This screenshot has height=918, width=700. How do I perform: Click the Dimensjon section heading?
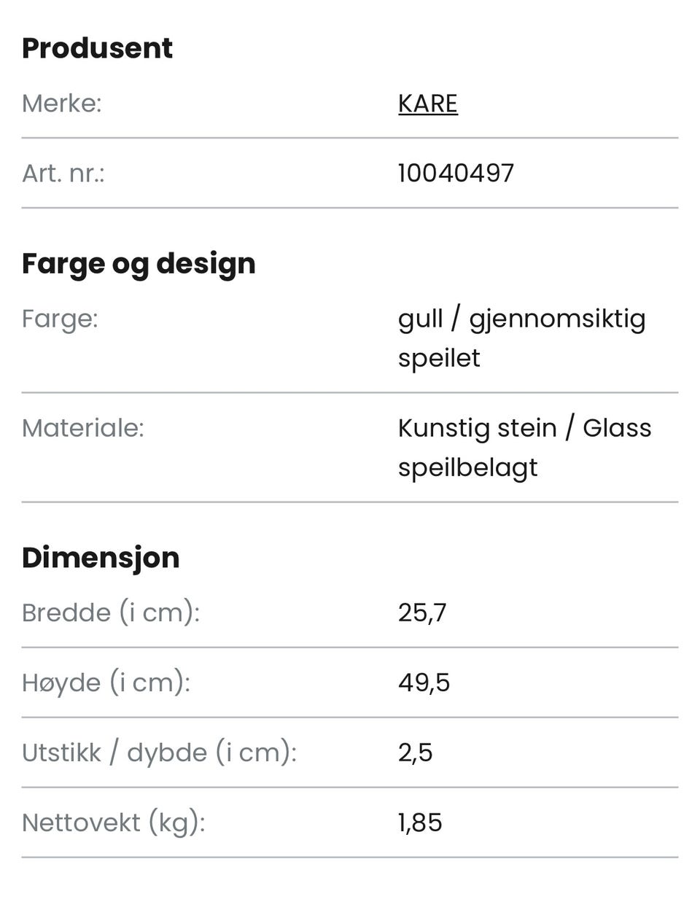(101, 557)
